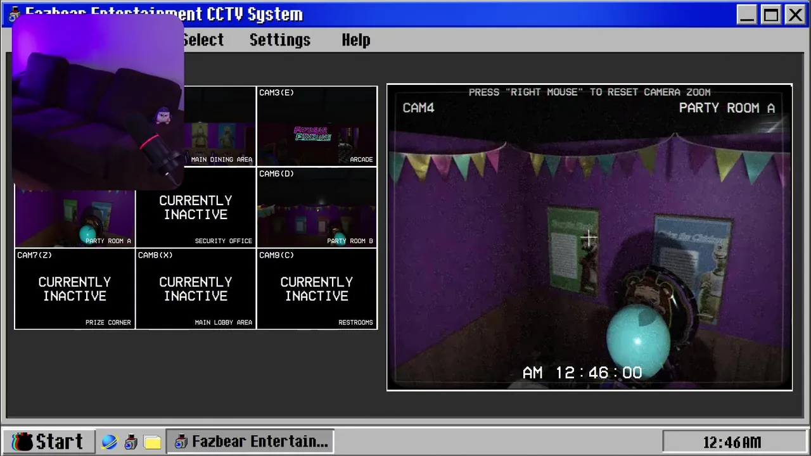
Task: Select the CAM7(Z) Prize Corner camera
Action: [x=75, y=289]
